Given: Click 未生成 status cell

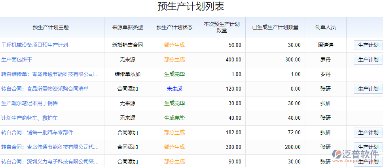Looking at the screenshot, I should 174,89.
